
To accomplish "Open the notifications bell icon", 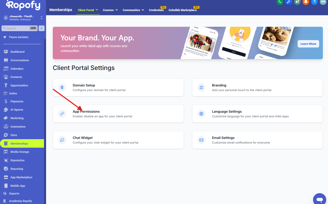I will point(306,2).
